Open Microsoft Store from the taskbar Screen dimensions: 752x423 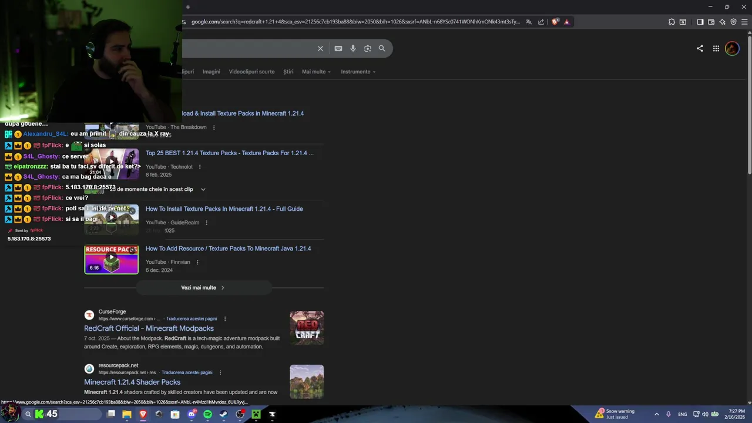pyautogui.click(x=175, y=414)
